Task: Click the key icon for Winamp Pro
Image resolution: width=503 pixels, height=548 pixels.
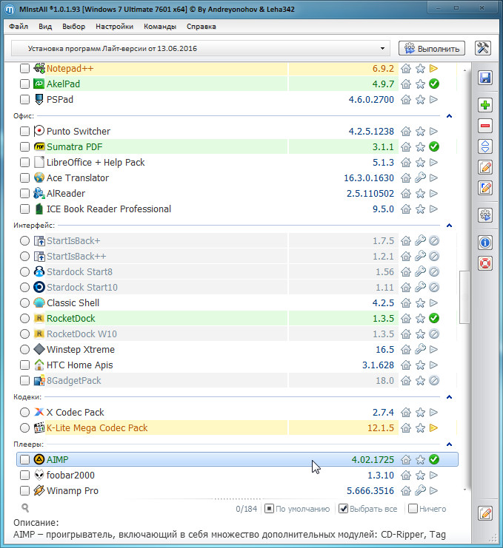Action: pyautogui.click(x=420, y=490)
